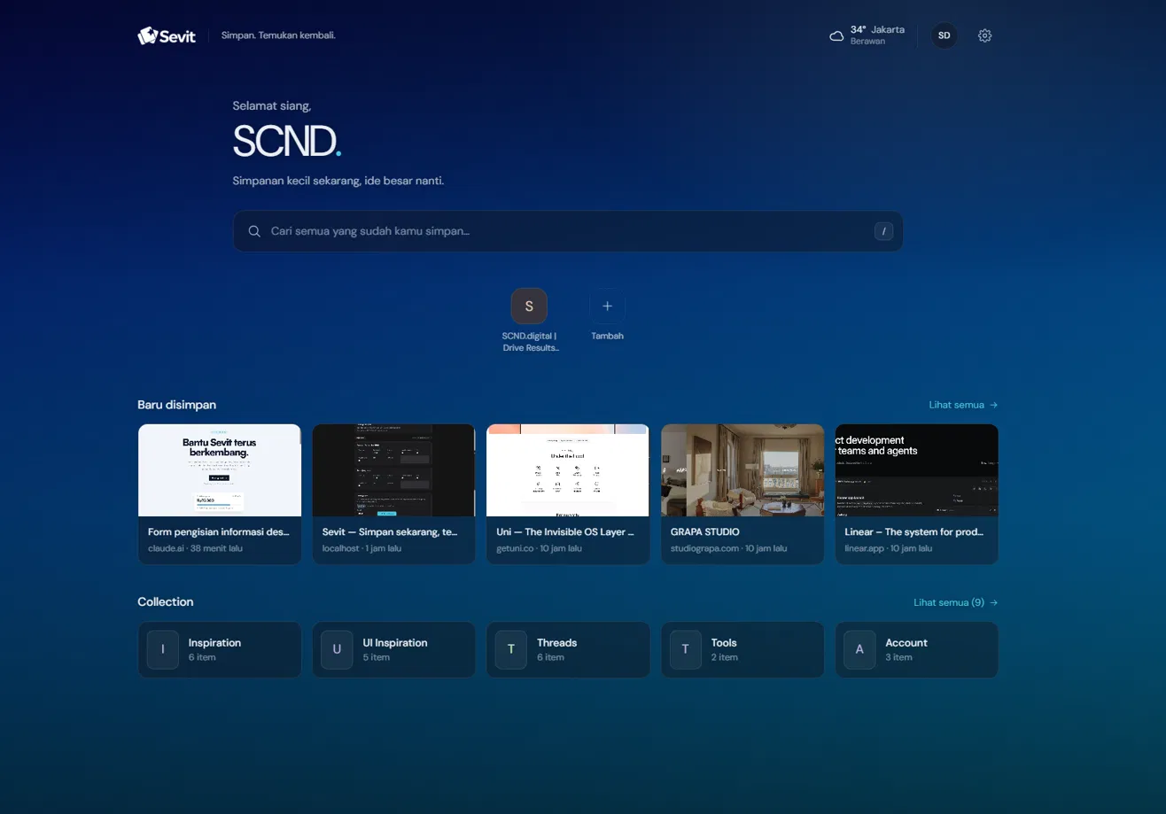Image resolution: width=1166 pixels, height=814 pixels.
Task: Open the Account collection name
Action: (906, 643)
